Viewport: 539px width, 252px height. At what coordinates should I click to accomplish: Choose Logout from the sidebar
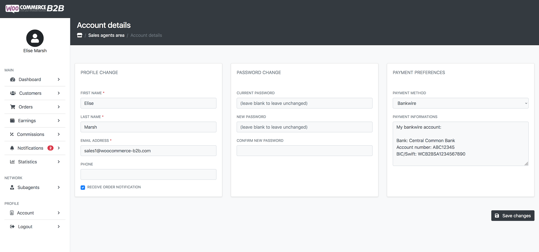pos(35,227)
